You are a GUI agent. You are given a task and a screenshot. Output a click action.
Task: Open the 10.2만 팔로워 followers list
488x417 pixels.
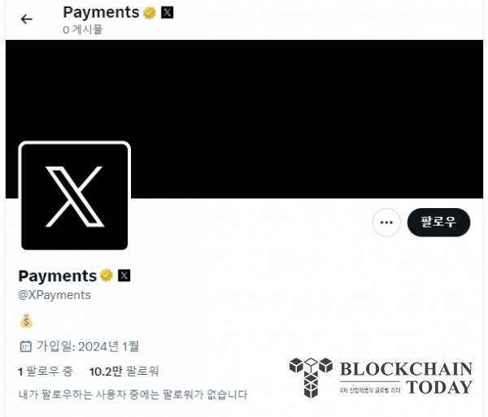pyautogui.click(x=124, y=371)
